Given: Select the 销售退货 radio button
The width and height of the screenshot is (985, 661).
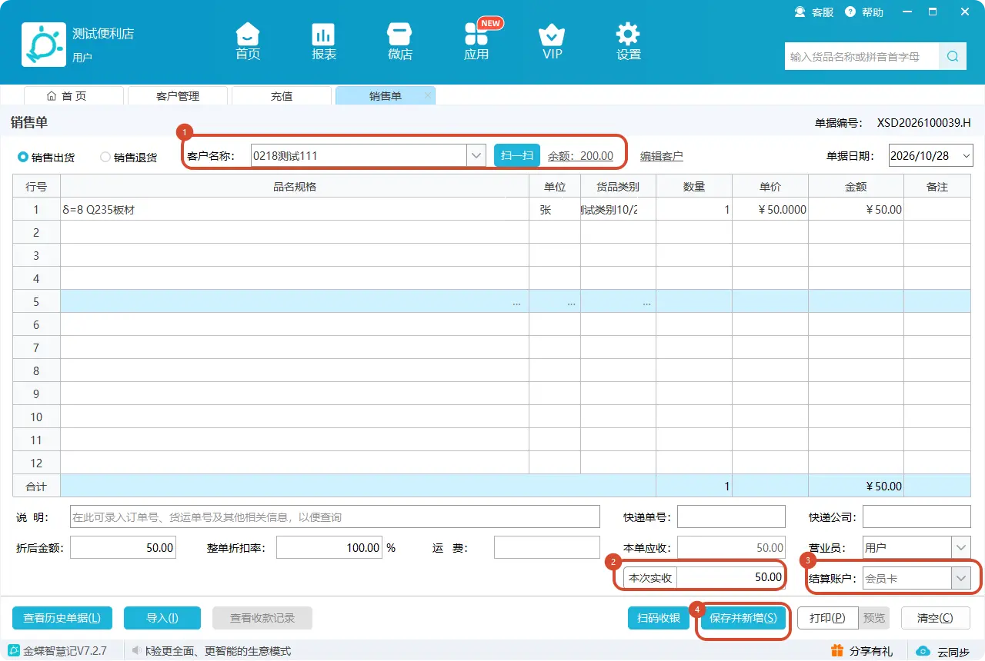Looking at the screenshot, I should coord(105,157).
